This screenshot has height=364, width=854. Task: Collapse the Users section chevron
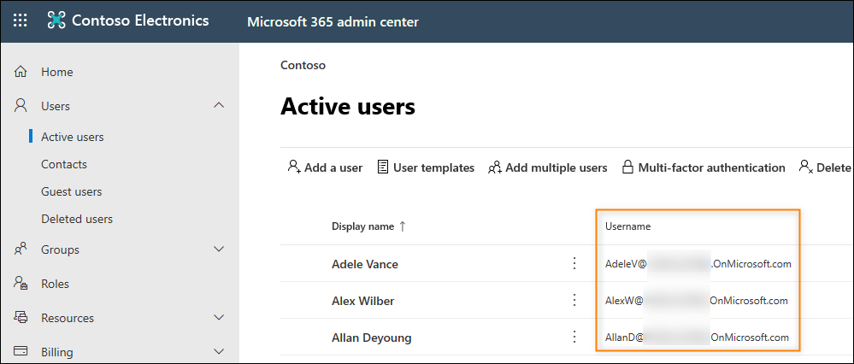click(219, 105)
